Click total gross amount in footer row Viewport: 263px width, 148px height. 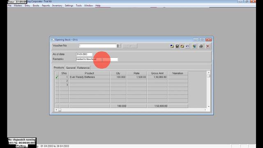click(157, 106)
